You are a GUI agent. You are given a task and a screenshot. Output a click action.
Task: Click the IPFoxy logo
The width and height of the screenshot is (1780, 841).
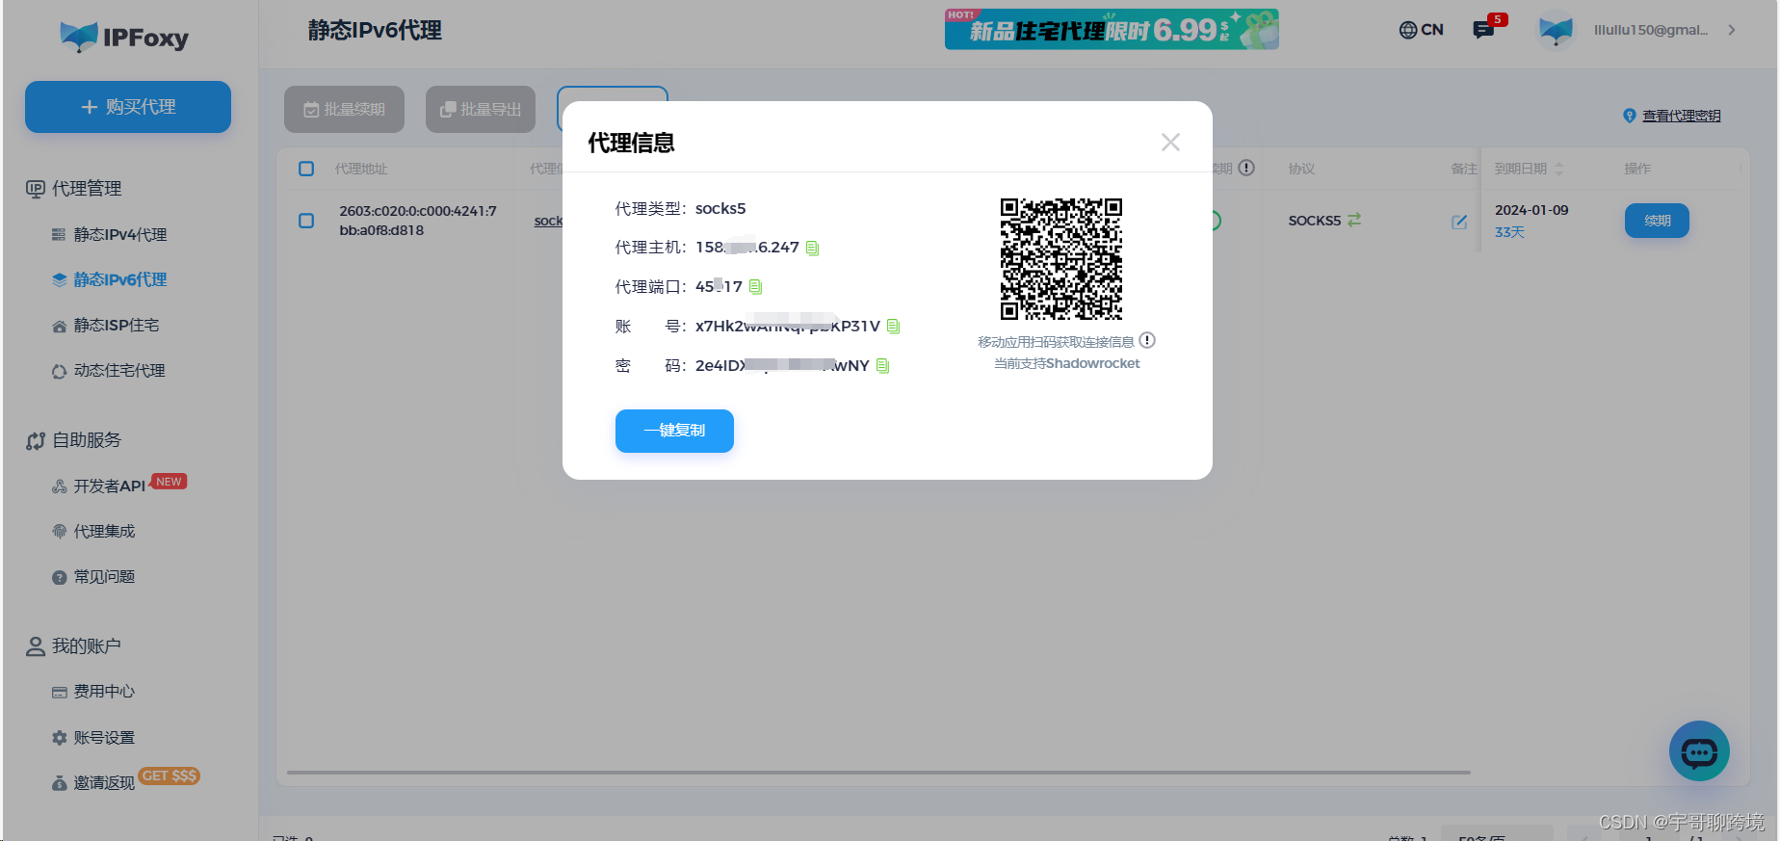[x=124, y=38]
